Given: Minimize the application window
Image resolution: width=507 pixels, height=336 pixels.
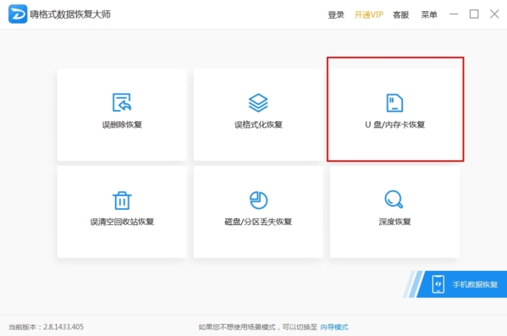Looking at the screenshot, I should click(x=454, y=14).
